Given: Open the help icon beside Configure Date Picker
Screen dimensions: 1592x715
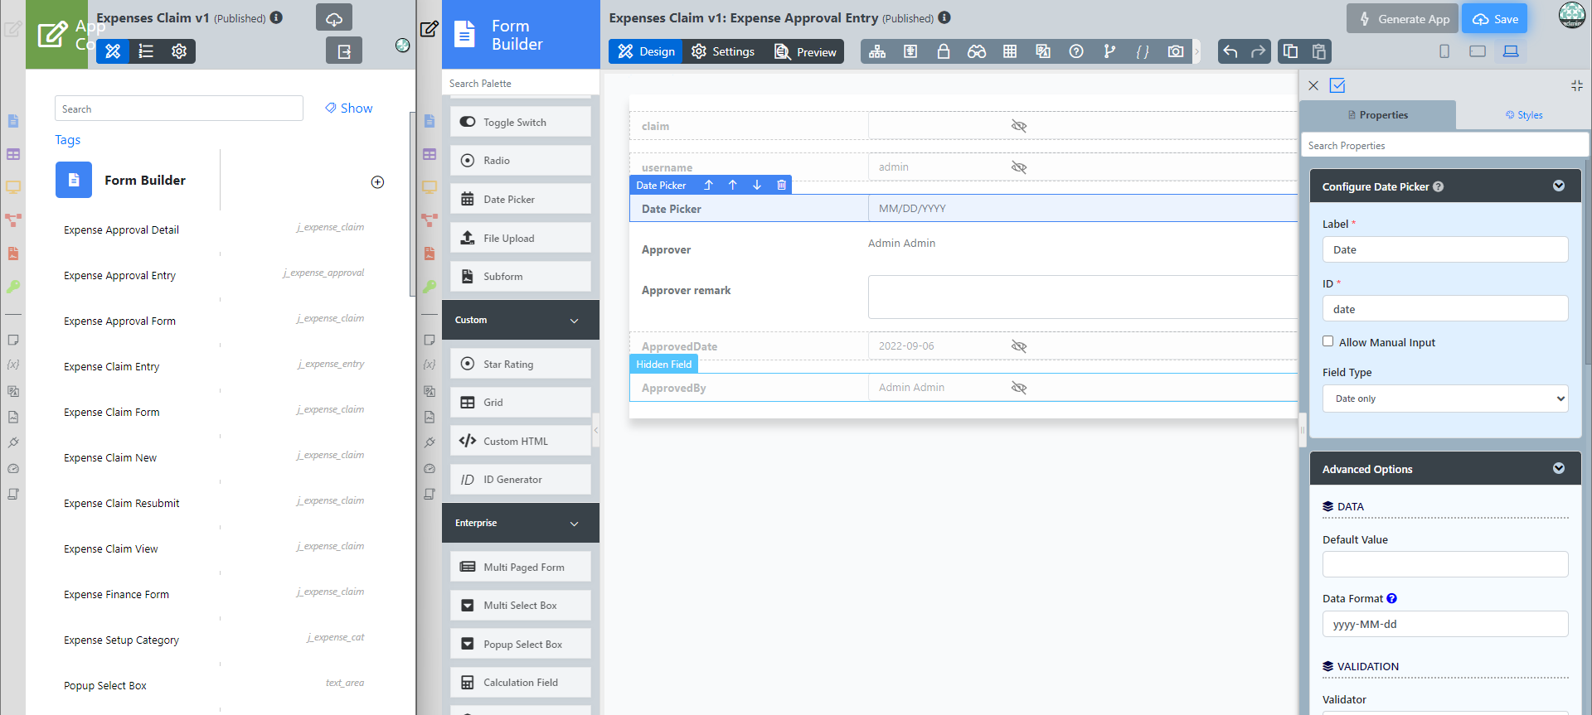Looking at the screenshot, I should pyautogui.click(x=1439, y=186).
